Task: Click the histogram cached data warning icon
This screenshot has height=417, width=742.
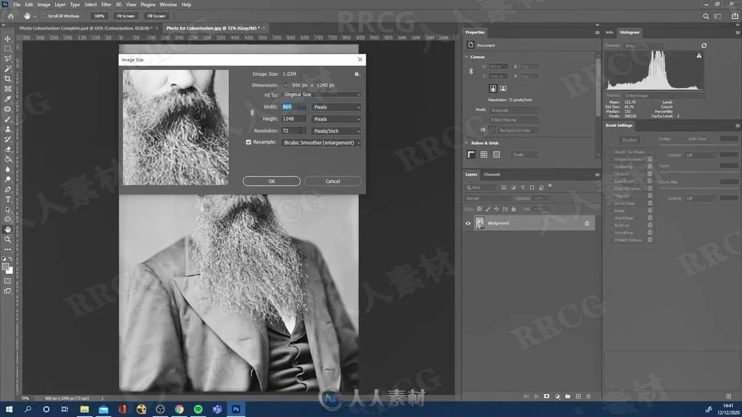Action: pos(699,56)
